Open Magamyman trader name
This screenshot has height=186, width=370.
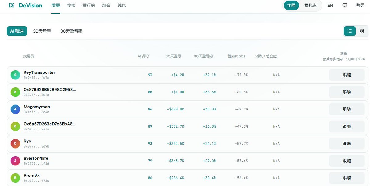pyautogui.click(x=37, y=107)
